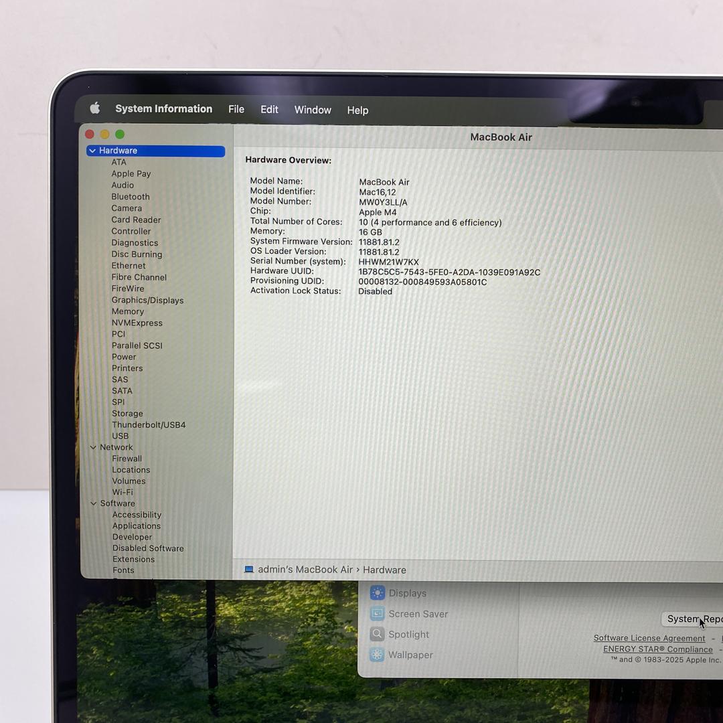Select FireWire in the sidebar

tap(128, 289)
